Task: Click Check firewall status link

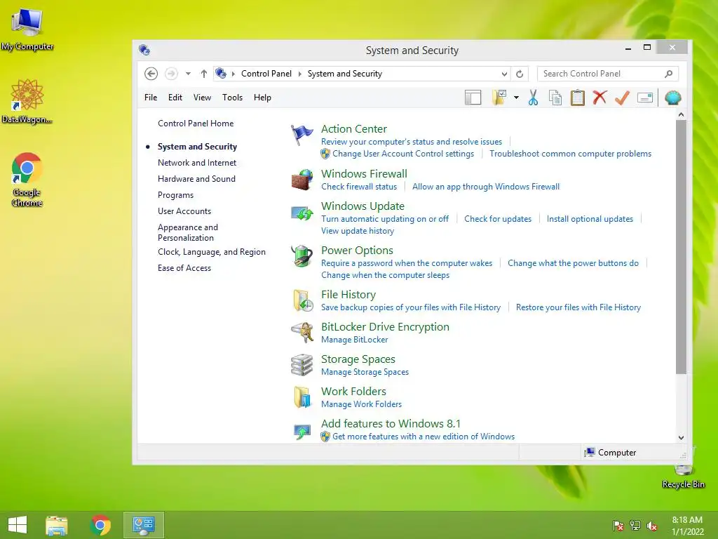Action: pos(359,187)
